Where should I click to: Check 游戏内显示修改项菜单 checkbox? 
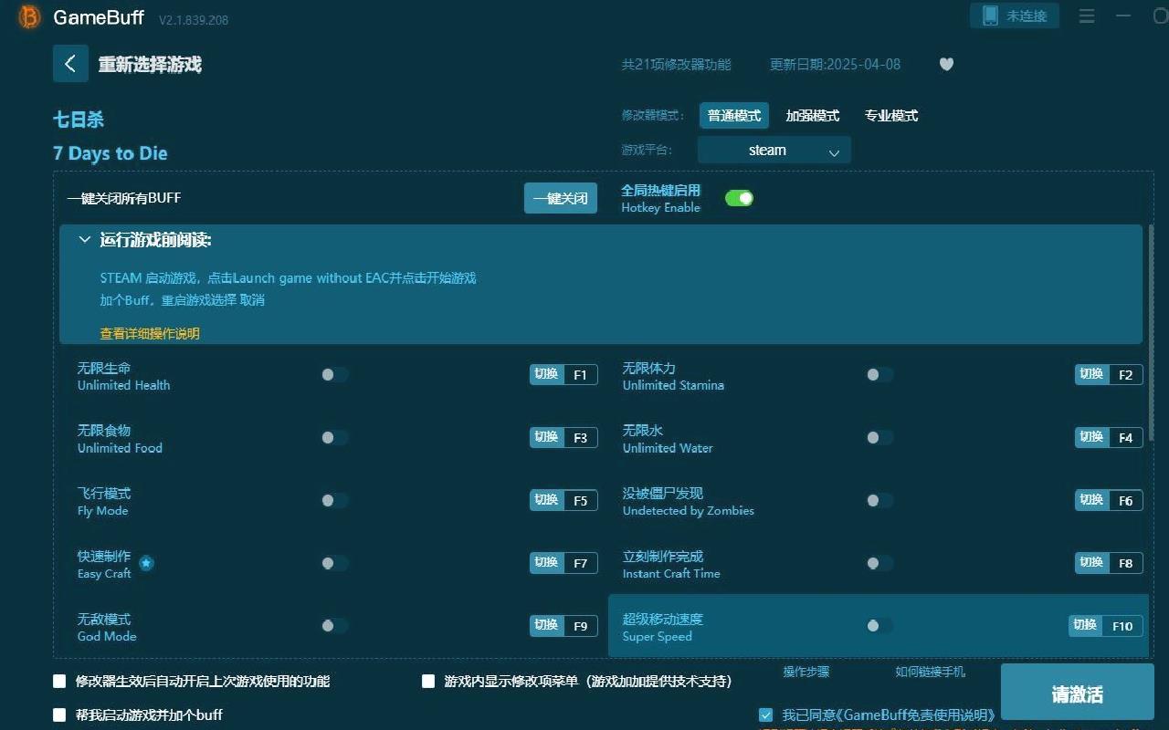point(427,681)
